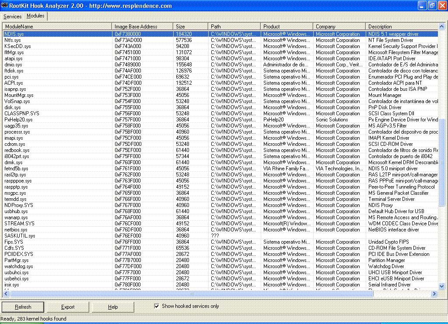Image resolution: width=448 pixels, height=324 pixels.
Task: Select the i8042prt.sys module
Action: pyautogui.click(x=220, y=156)
